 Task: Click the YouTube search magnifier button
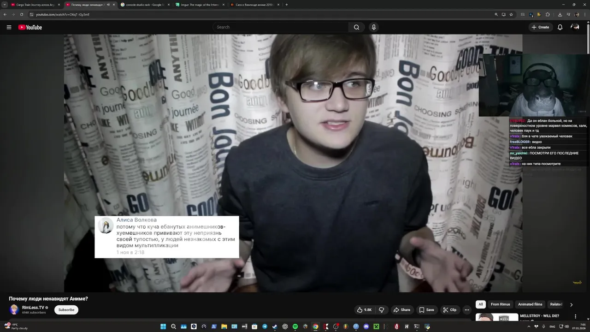(x=356, y=27)
